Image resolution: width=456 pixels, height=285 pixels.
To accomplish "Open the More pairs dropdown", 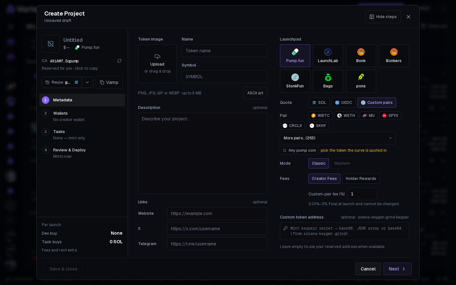I will pos(338,138).
